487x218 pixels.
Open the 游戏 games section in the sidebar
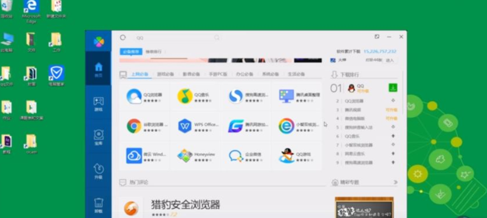[x=98, y=104]
